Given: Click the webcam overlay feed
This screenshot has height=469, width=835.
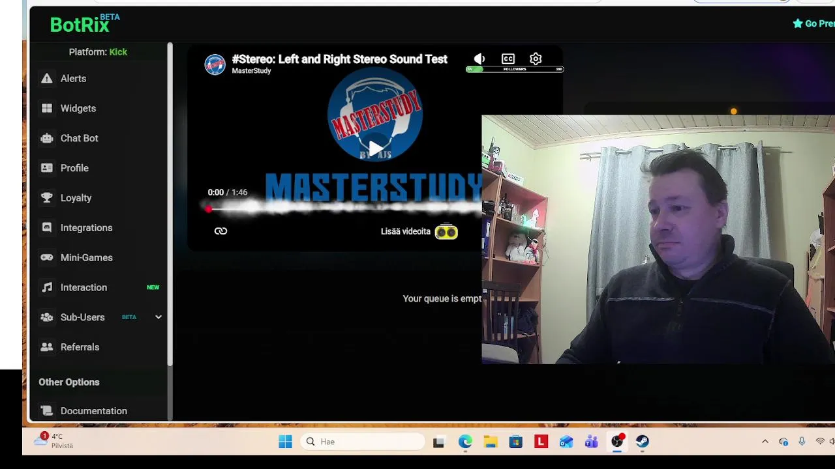Looking at the screenshot, I should coord(658,239).
